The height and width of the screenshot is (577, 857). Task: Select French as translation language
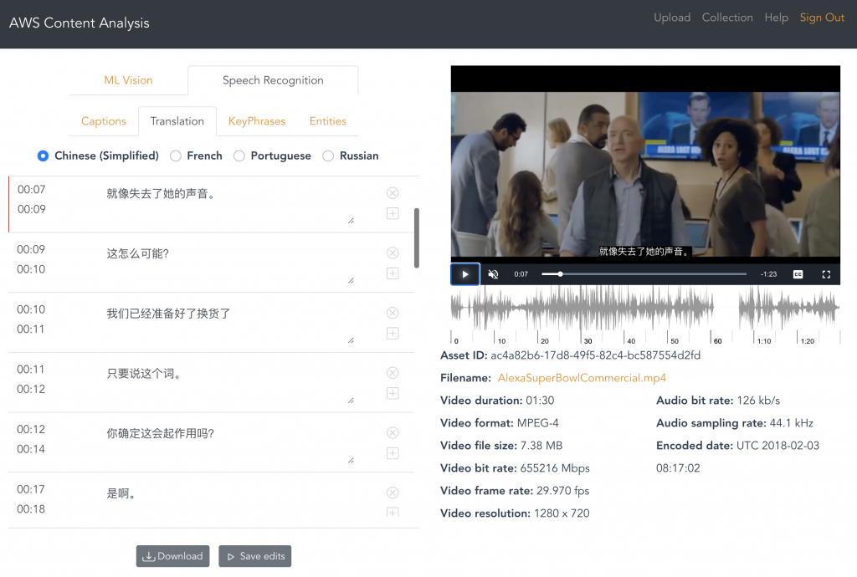tap(176, 156)
